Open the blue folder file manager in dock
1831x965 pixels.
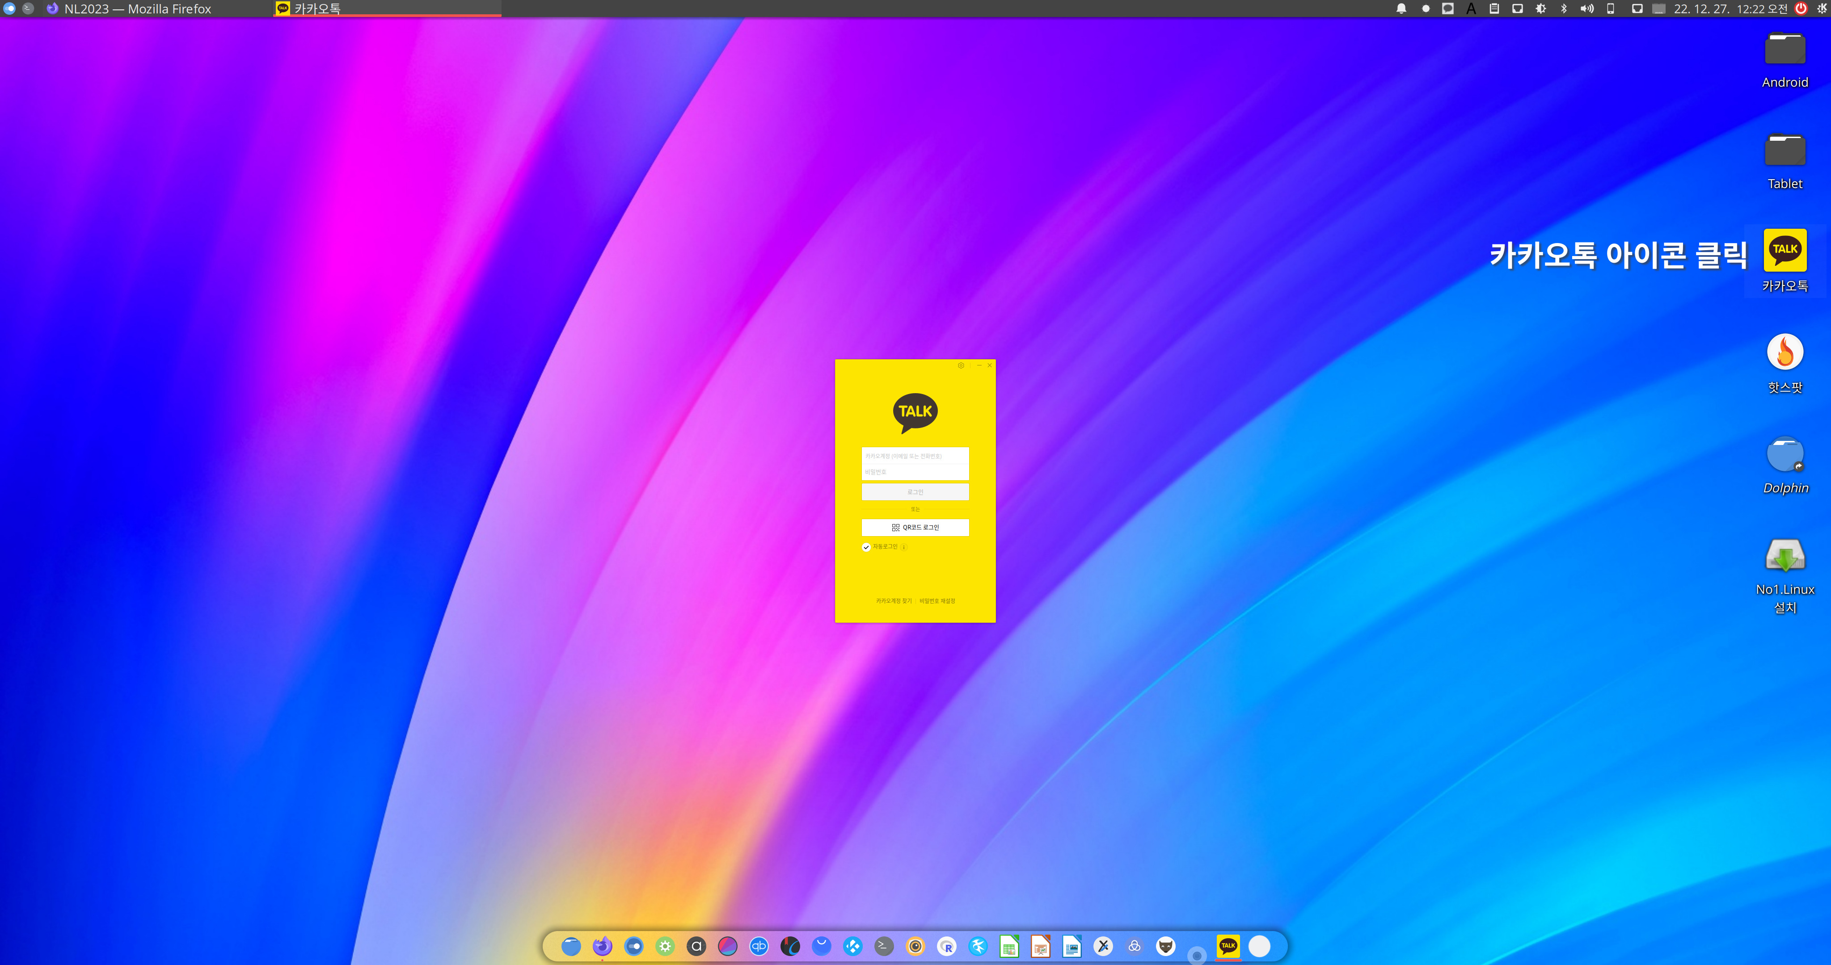(x=571, y=946)
